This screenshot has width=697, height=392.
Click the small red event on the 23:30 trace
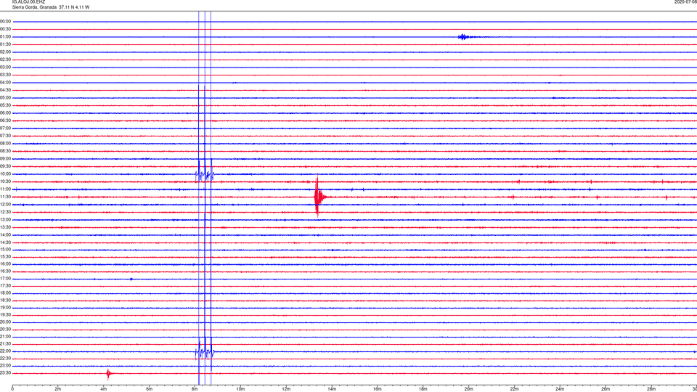[x=108, y=374]
